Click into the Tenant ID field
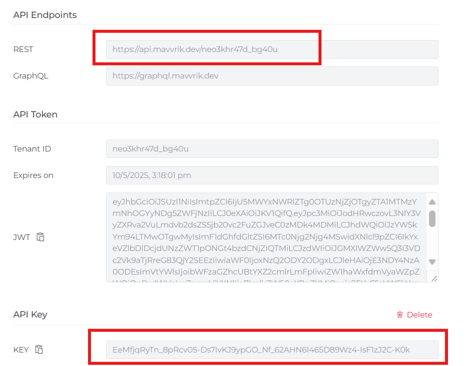This screenshot has width=470, height=366. pos(271,149)
